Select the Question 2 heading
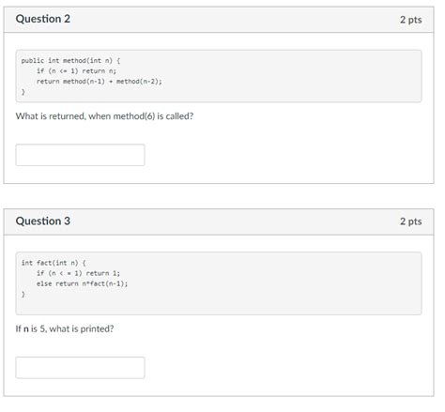445x412 pixels. coord(43,19)
